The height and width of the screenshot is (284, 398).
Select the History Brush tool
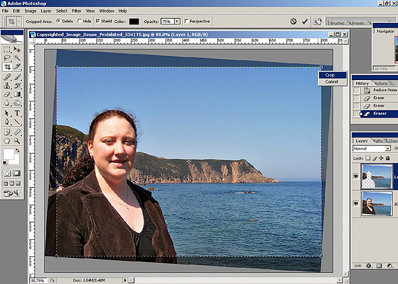(x=17, y=86)
